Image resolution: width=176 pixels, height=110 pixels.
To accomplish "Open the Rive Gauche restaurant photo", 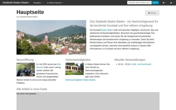I will 26,70.
